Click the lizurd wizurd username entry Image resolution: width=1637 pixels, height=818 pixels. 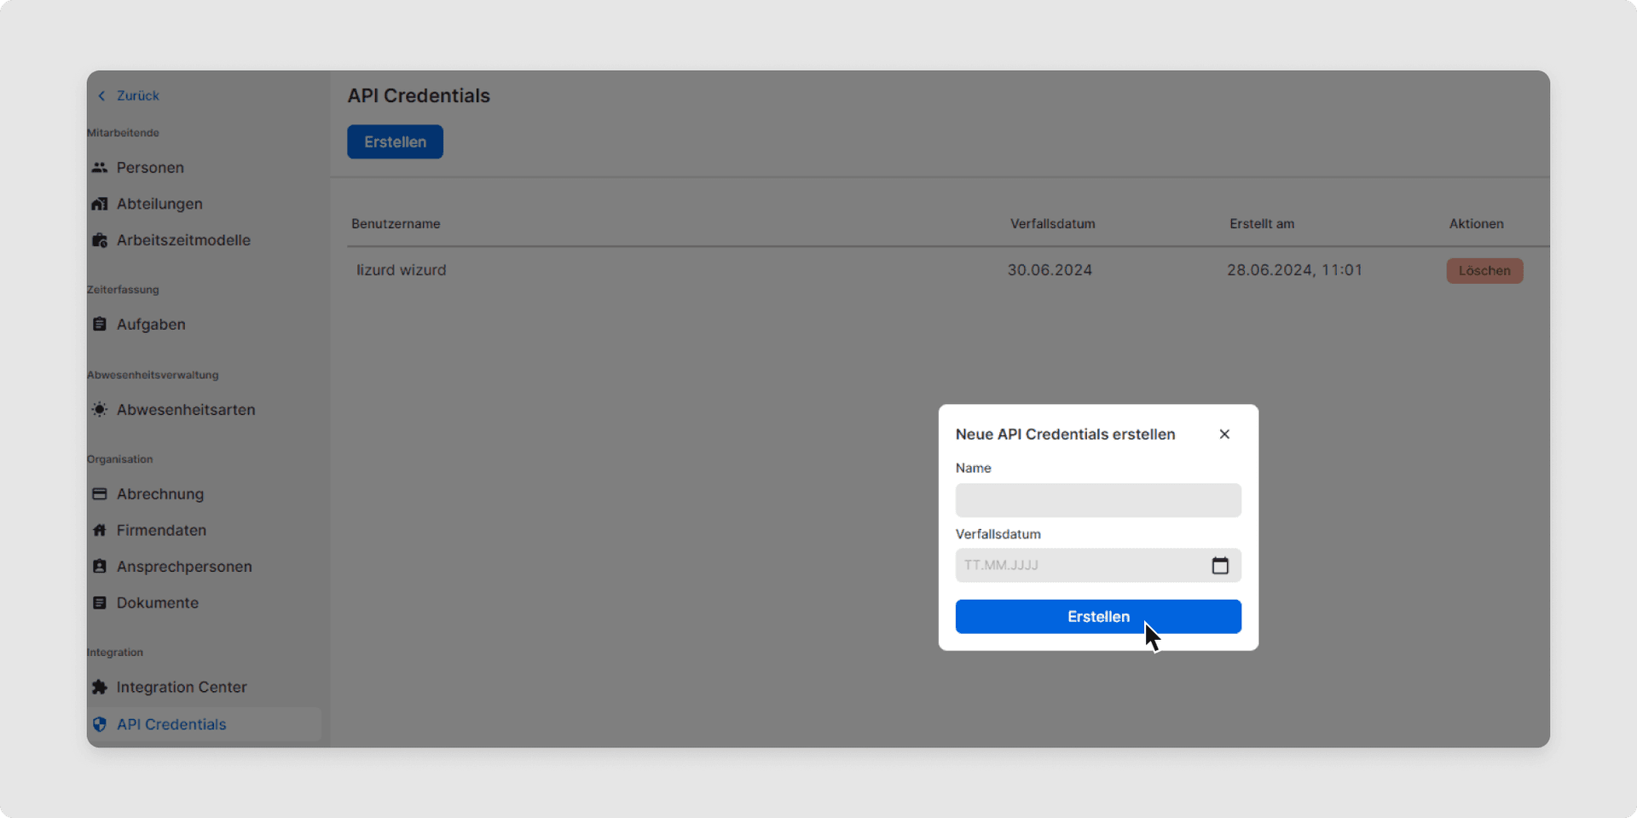coord(402,270)
